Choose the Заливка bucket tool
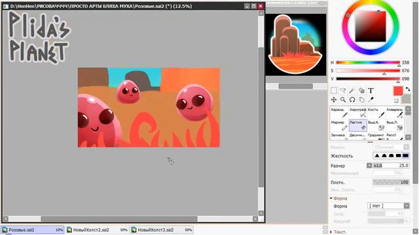 click(339, 136)
